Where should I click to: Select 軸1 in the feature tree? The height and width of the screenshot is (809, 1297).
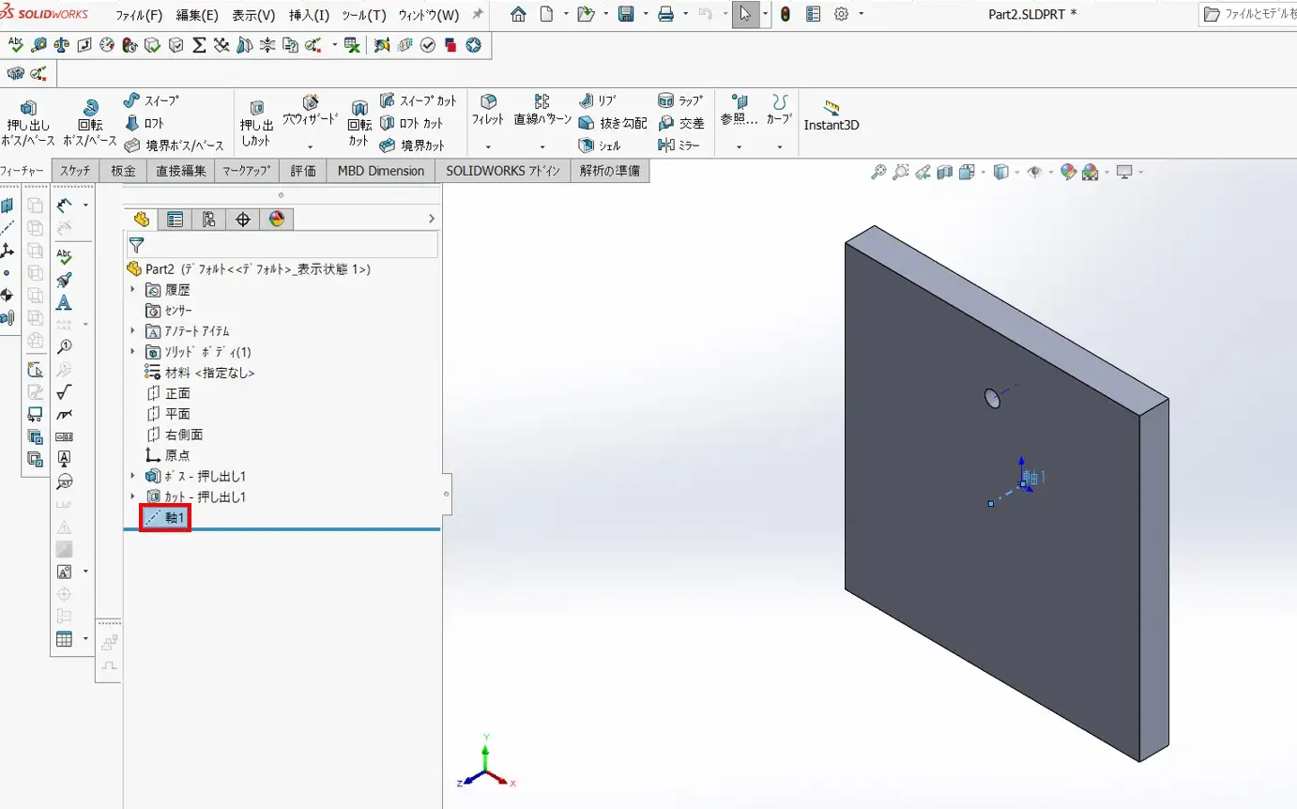[x=175, y=517]
